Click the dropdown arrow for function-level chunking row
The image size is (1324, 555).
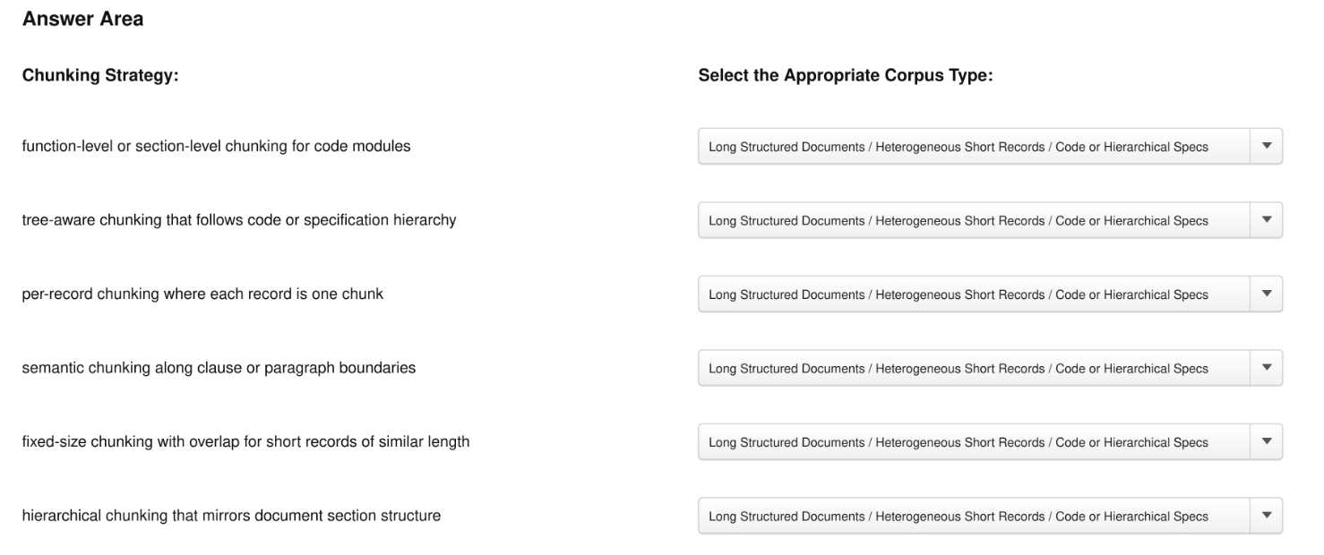(1266, 146)
